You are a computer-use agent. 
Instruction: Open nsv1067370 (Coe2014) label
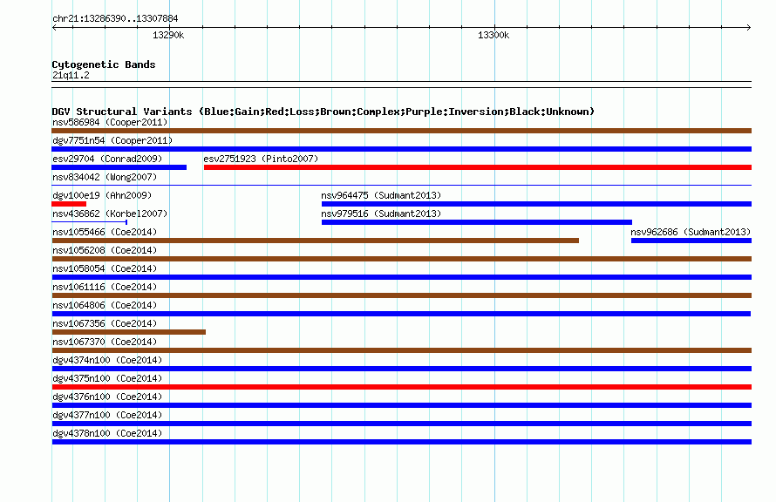click(x=105, y=342)
